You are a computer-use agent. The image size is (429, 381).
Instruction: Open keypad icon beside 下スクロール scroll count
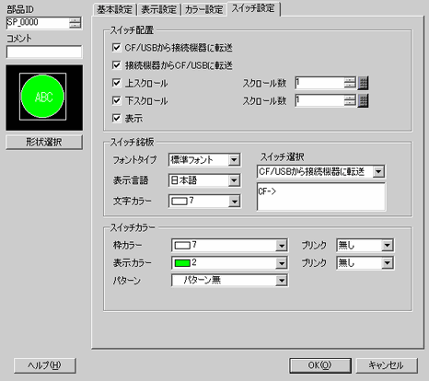tap(364, 101)
